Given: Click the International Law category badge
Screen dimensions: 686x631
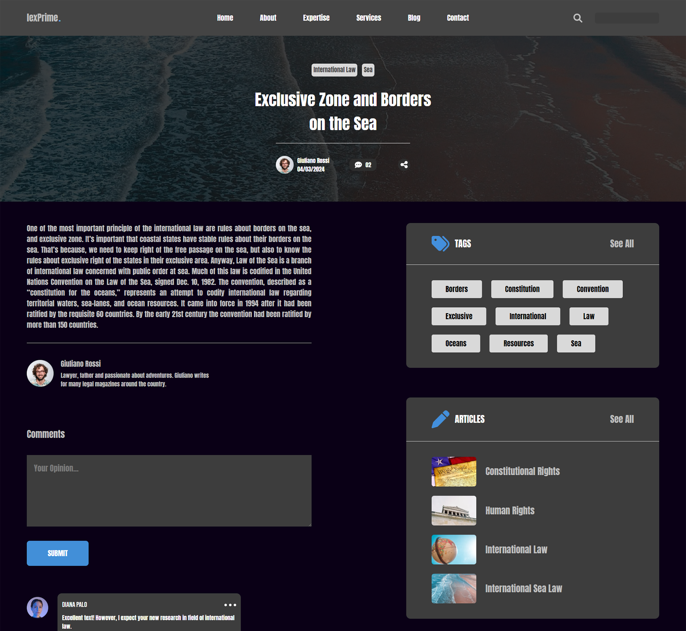Looking at the screenshot, I should point(334,70).
